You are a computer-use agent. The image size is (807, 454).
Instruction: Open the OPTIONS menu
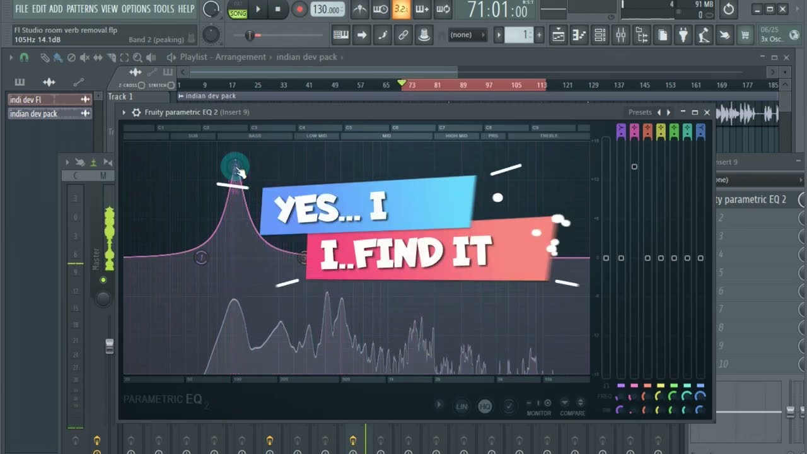click(136, 9)
